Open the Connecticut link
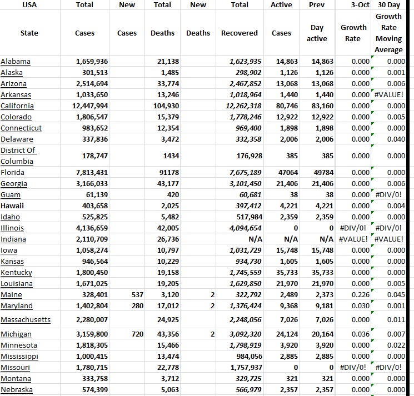 tap(21, 128)
